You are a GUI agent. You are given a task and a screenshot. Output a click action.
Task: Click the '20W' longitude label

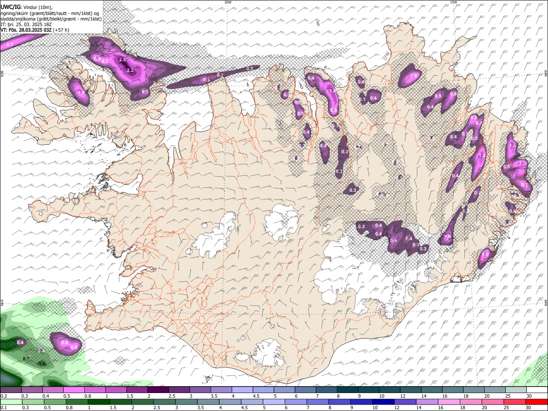228,2
